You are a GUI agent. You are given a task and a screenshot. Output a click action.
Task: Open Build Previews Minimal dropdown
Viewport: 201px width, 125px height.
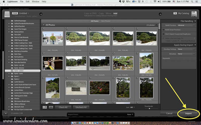click(186, 25)
